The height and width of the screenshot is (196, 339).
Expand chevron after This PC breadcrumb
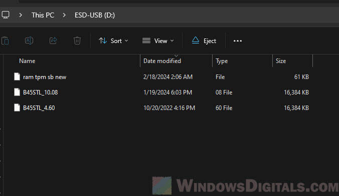[x=64, y=15]
